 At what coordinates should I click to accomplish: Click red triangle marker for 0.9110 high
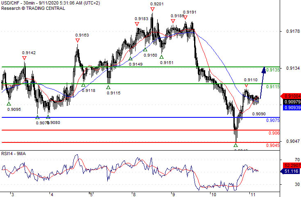click(x=246, y=85)
